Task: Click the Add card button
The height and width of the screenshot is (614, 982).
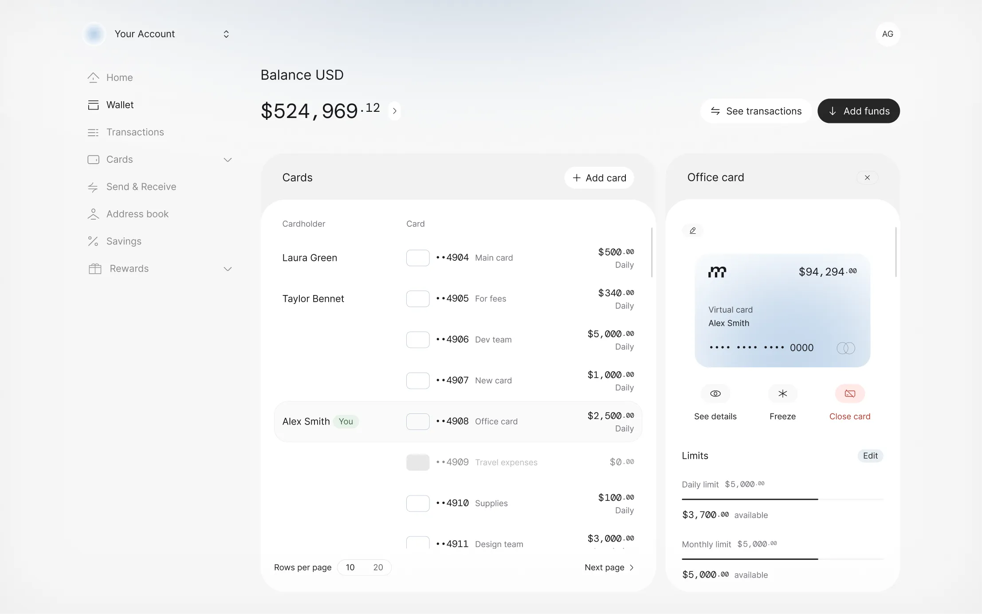Action: [x=599, y=178]
